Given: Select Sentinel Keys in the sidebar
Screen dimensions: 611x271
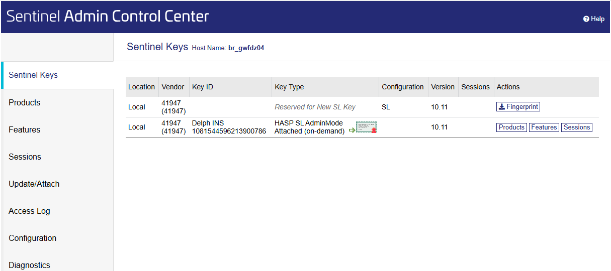Looking at the screenshot, I should point(33,75).
